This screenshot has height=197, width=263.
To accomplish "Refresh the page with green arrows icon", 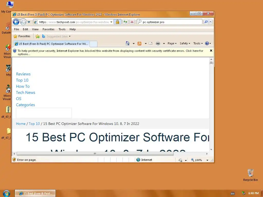I will point(125,22).
